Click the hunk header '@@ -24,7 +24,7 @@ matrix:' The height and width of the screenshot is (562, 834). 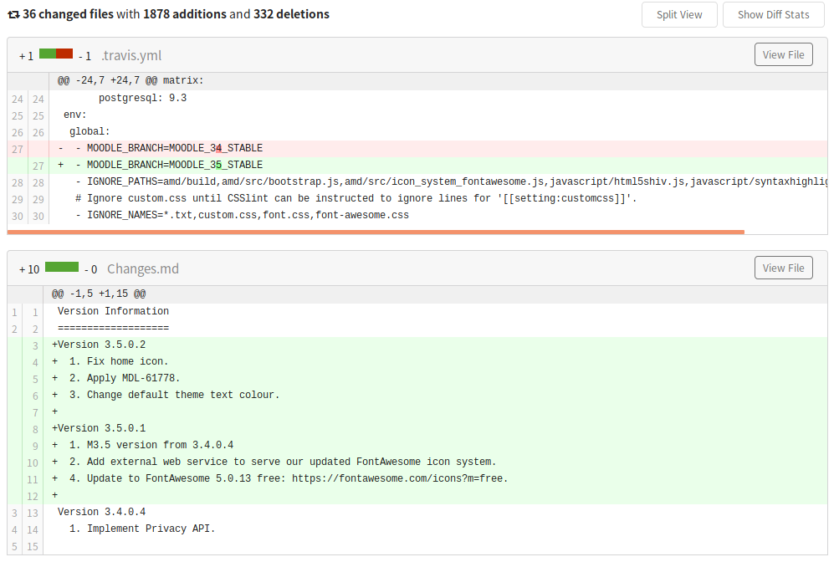130,81
